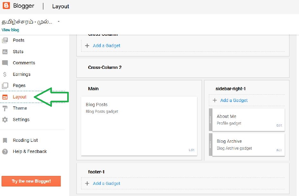The width and height of the screenshot is (299, 196).
Task: Open Reading List in the sidebar
Action: (25, 140)
